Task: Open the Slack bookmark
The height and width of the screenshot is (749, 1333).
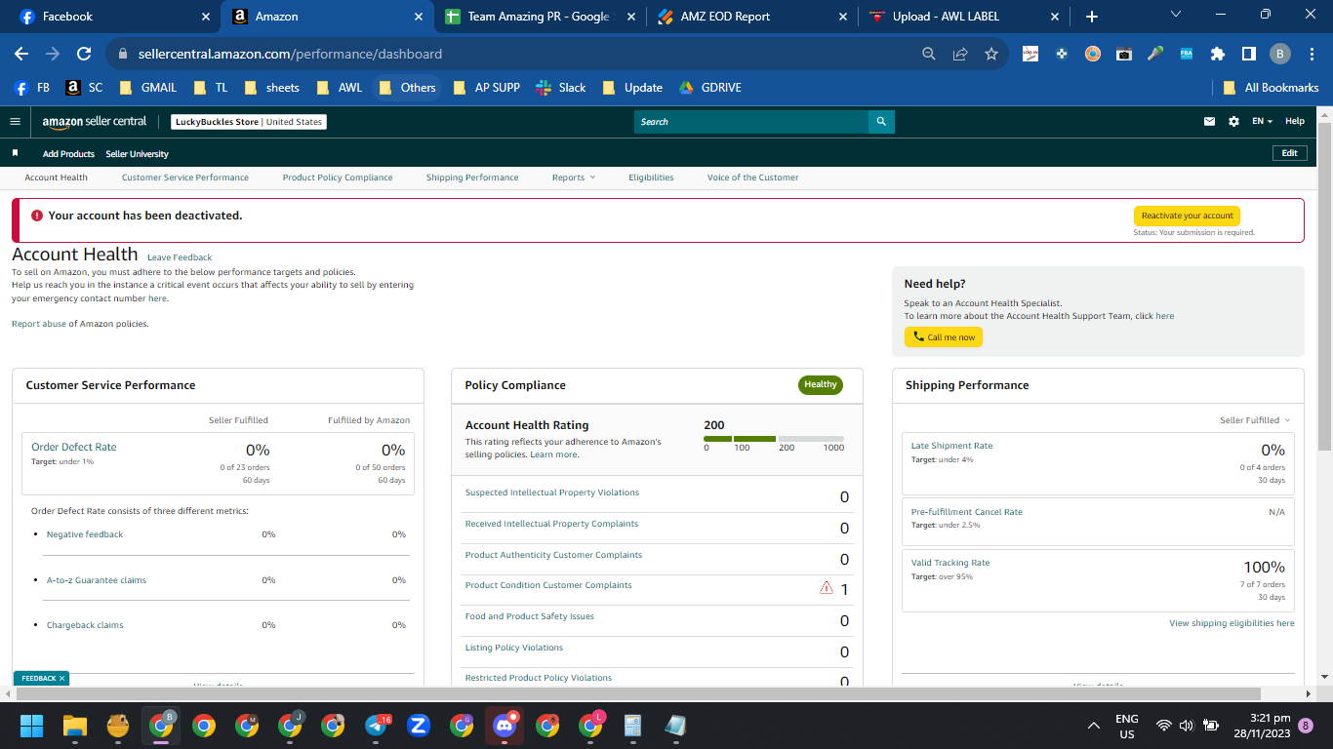Action: coord(561,88)
